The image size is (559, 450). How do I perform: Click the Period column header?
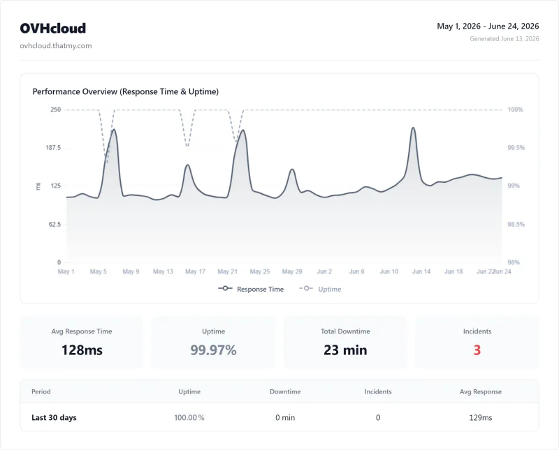41,391
